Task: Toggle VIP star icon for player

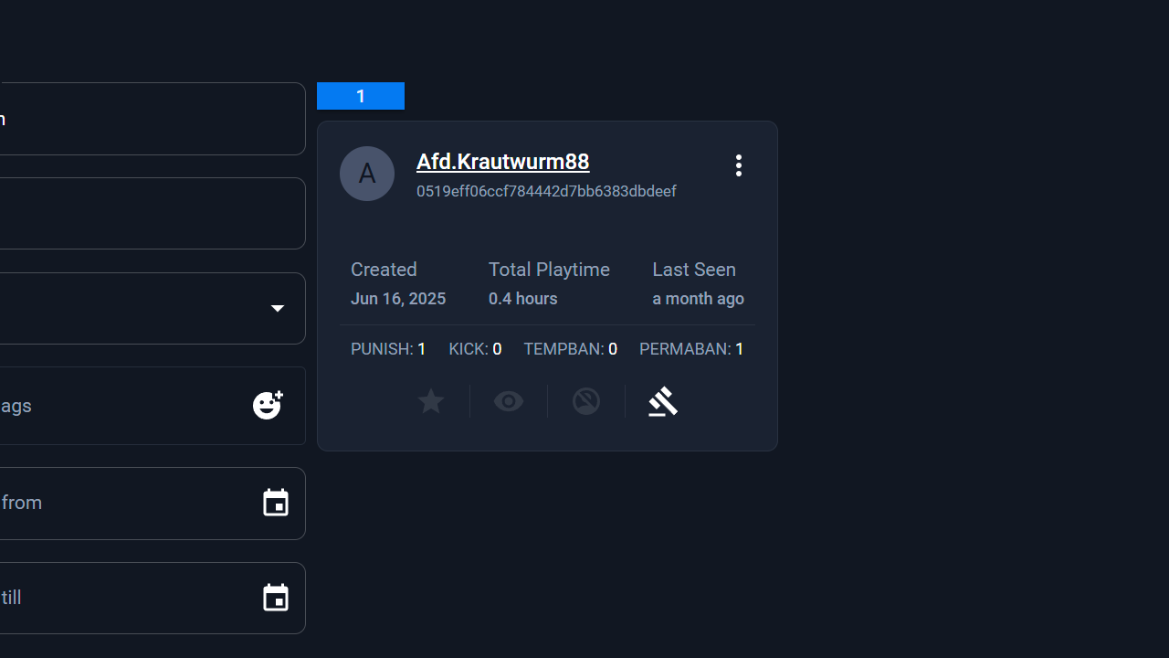Action: (430, 401)
